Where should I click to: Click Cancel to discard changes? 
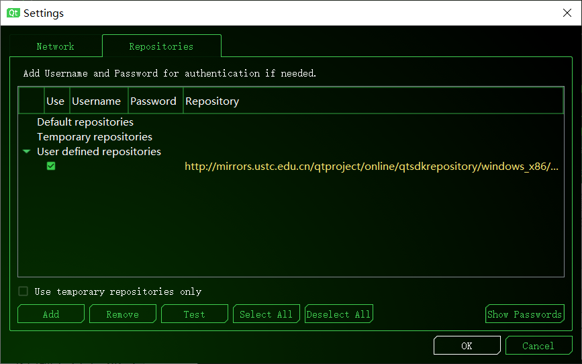[x=538, y=345]
